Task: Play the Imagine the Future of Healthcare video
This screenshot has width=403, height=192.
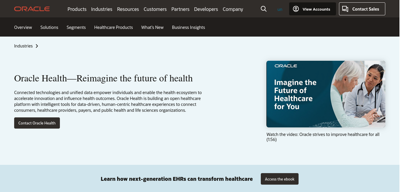Action: tap(326, 94)
